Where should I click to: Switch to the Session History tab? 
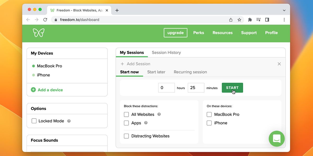[166, 53]
